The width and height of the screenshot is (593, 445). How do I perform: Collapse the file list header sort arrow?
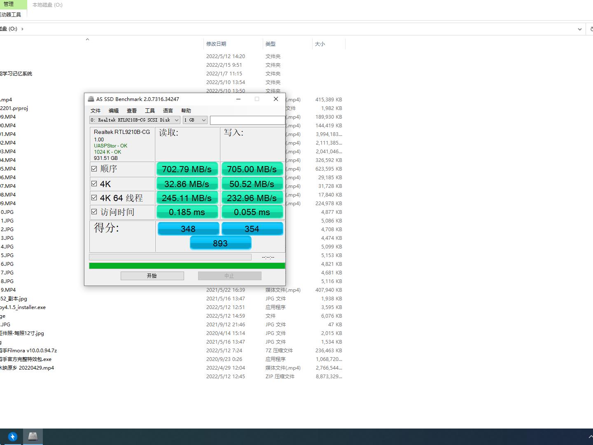pyautogui.click(x=87, y=40)
